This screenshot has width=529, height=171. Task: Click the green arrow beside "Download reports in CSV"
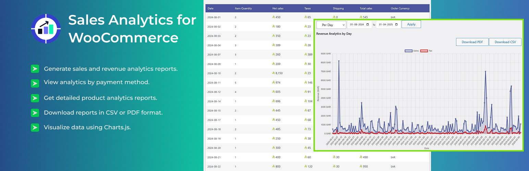pyautogui.click(x=35, y=113)
